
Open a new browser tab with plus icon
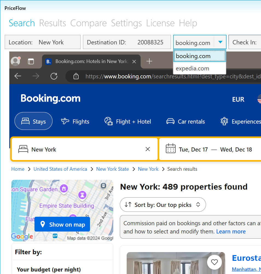[149, 61]
